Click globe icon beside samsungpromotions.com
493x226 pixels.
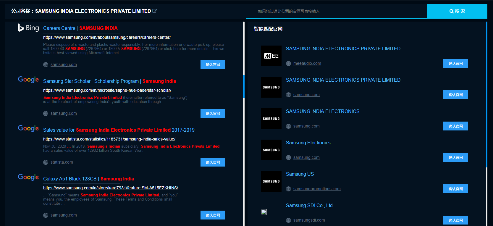tap(288, 189)
